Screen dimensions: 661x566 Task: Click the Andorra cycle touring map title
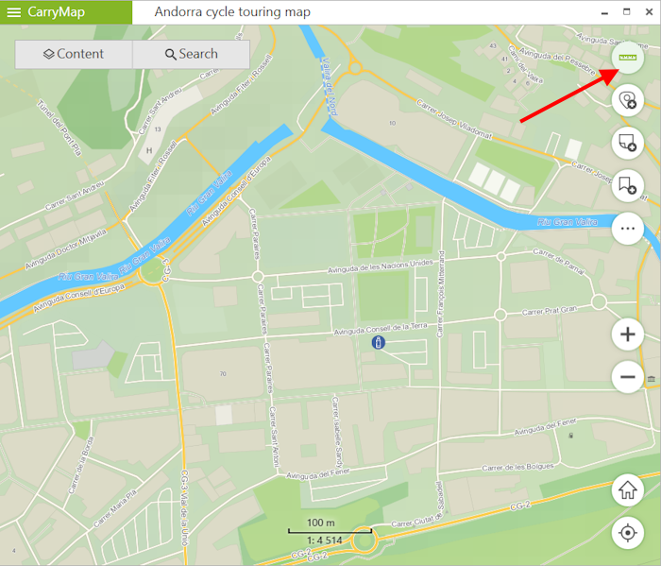coord(232,11)
